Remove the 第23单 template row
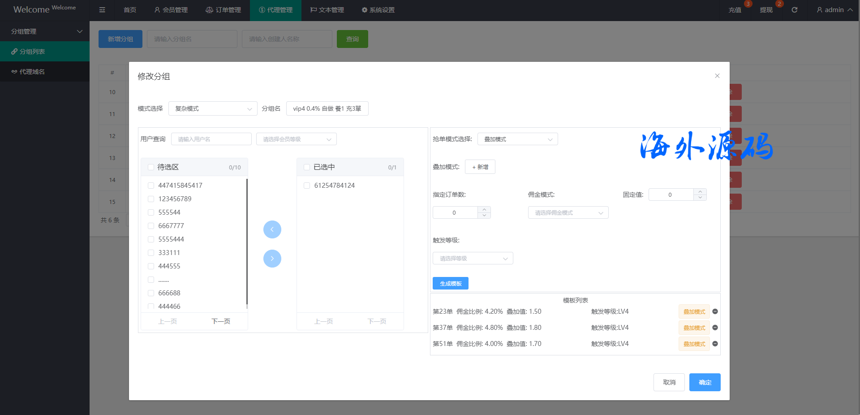Screen dimensions: 860x415 click(x=715, y=311)
